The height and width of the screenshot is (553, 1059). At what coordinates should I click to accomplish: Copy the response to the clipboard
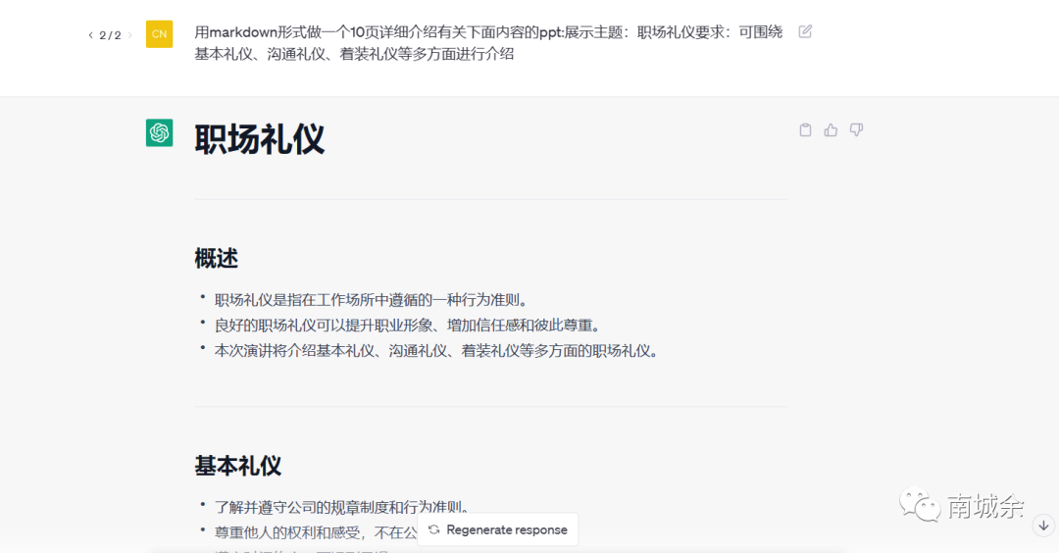click(x=805, y=130)
